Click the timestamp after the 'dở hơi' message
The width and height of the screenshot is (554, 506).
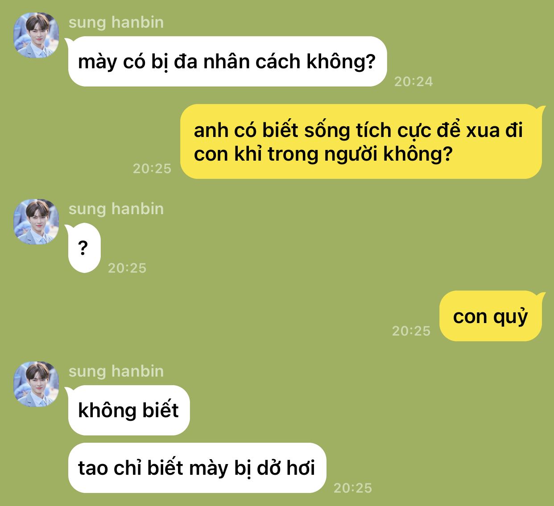[x=353, y=488]
